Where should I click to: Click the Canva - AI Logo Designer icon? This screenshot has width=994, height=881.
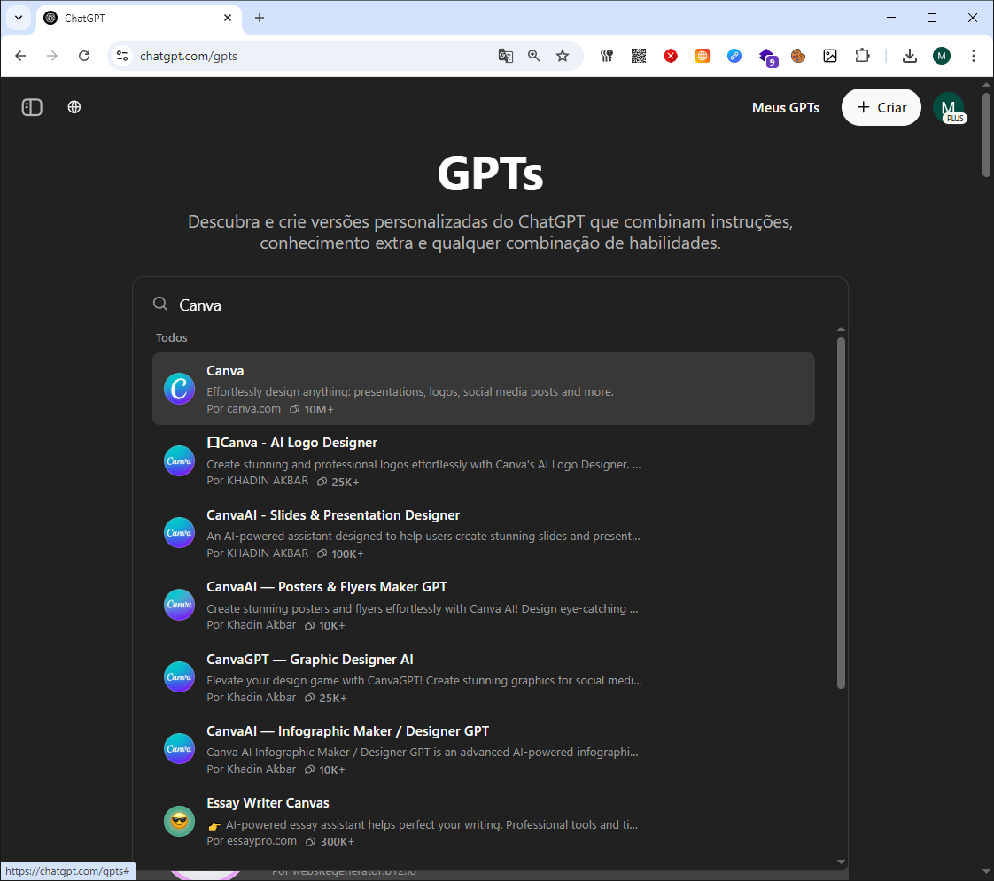pyautogui.click(x=180, y=460)
